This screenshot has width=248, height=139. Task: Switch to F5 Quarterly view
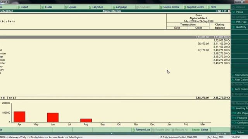[x=239, y=27]
